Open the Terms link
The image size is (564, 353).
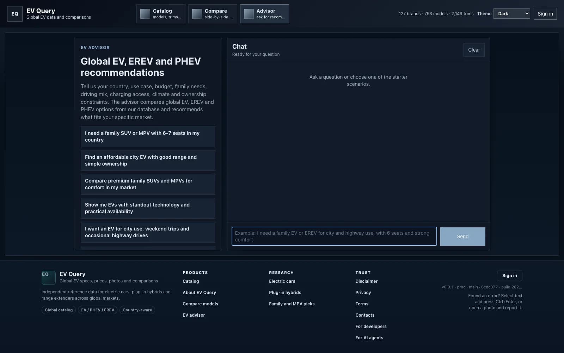(362, 304)
